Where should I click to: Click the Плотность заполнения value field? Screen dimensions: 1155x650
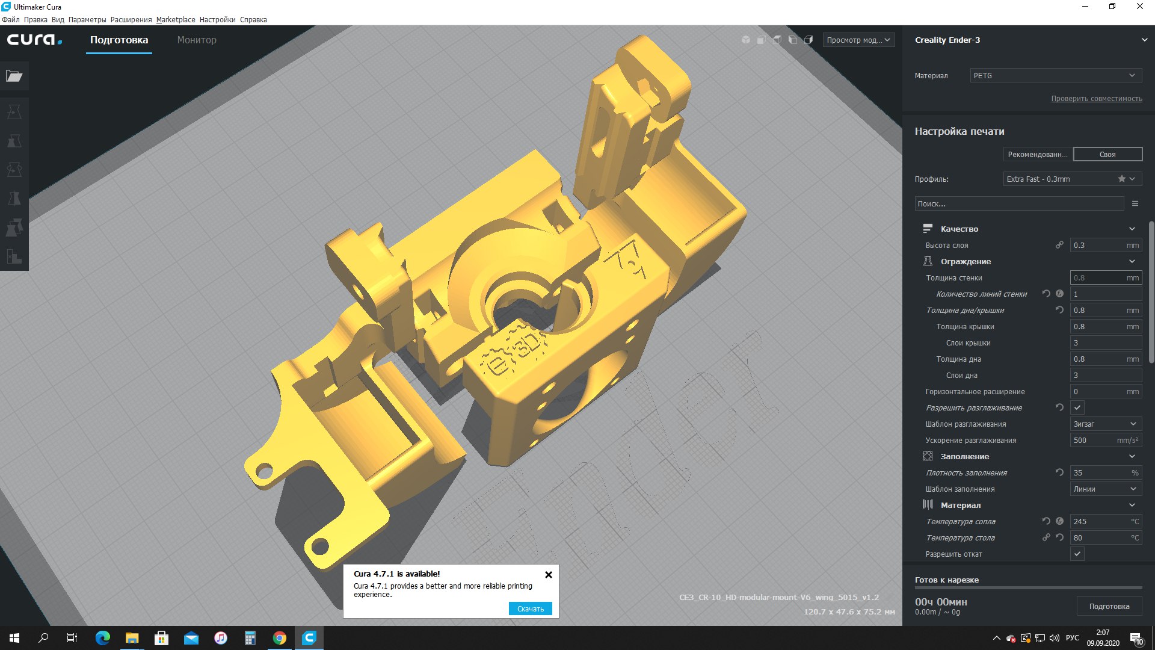click(1106, 472)
